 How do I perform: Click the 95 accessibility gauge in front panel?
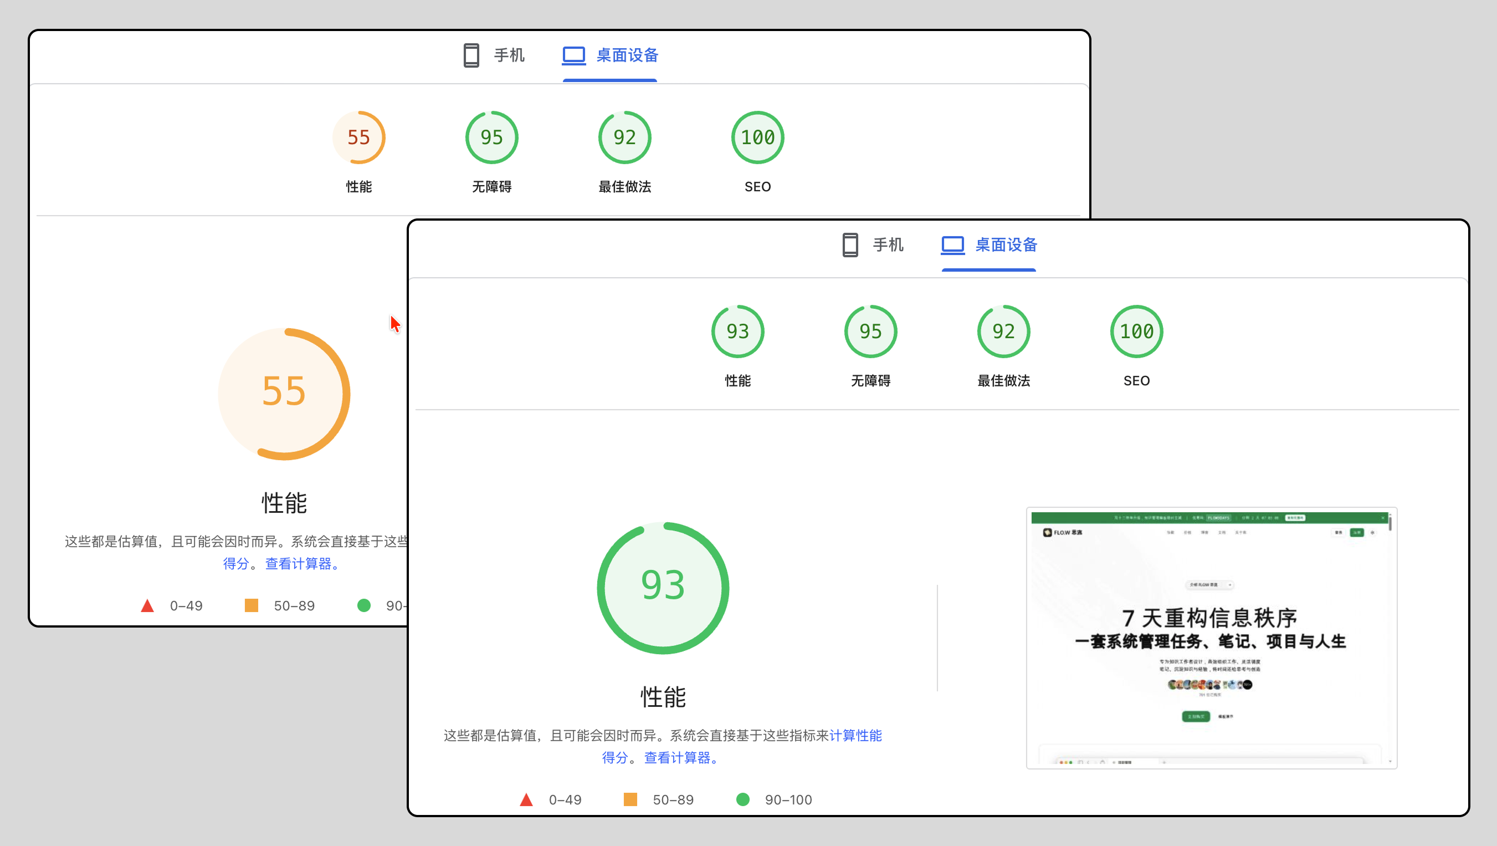(x=870, y=332)
